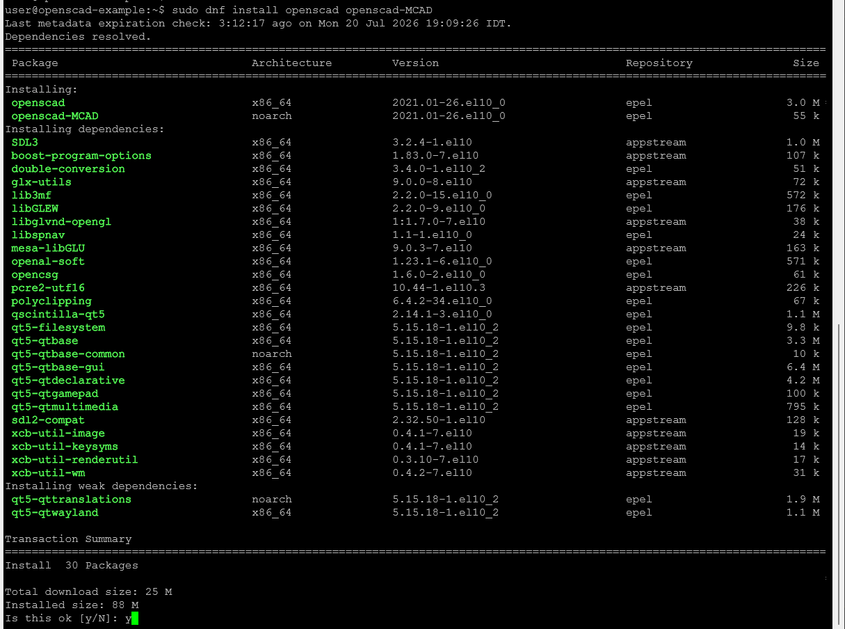The image size is (845, 629).
Task: Click the Package column header
Action: click(x=35, y=63)
